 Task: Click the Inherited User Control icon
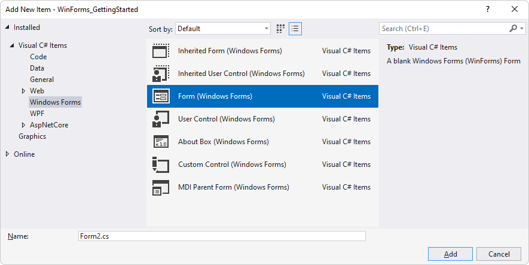[x=161, y=74]
